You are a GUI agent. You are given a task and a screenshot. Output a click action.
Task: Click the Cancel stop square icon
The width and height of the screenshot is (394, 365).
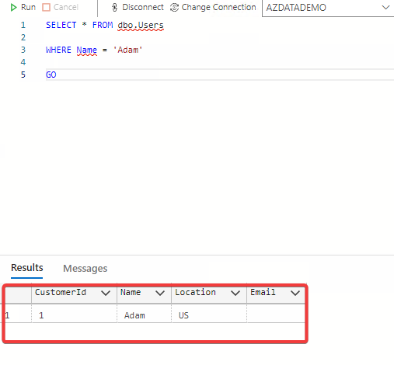(x=46, y=8)
